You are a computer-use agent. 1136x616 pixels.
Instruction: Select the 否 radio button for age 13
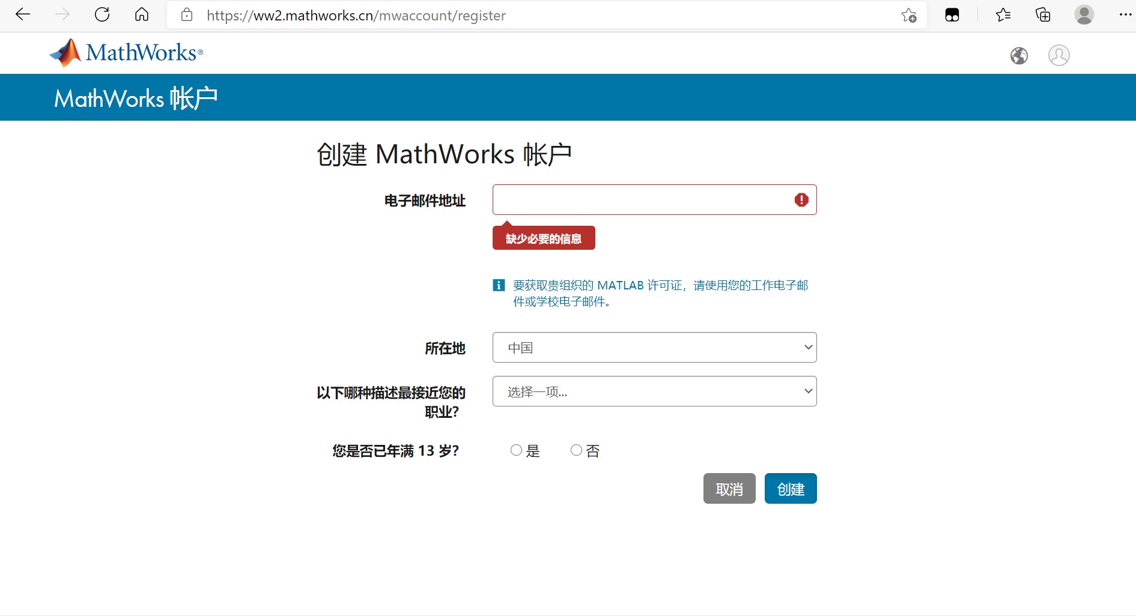point(576,450)
